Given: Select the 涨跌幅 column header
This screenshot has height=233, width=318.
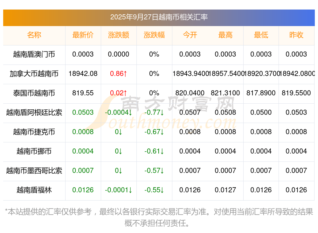Looking at the screenshot, I should pos(154,35).
